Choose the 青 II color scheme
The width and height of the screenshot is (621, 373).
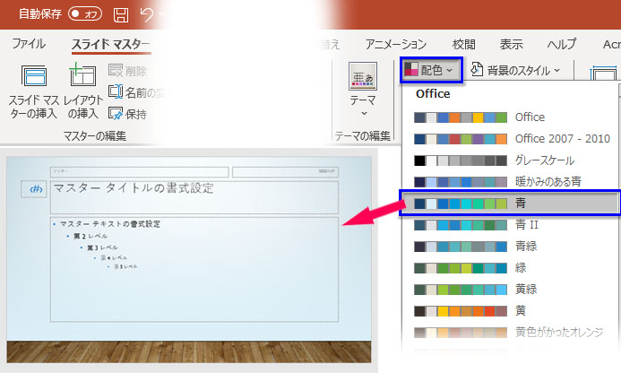[x=511, y=225]
